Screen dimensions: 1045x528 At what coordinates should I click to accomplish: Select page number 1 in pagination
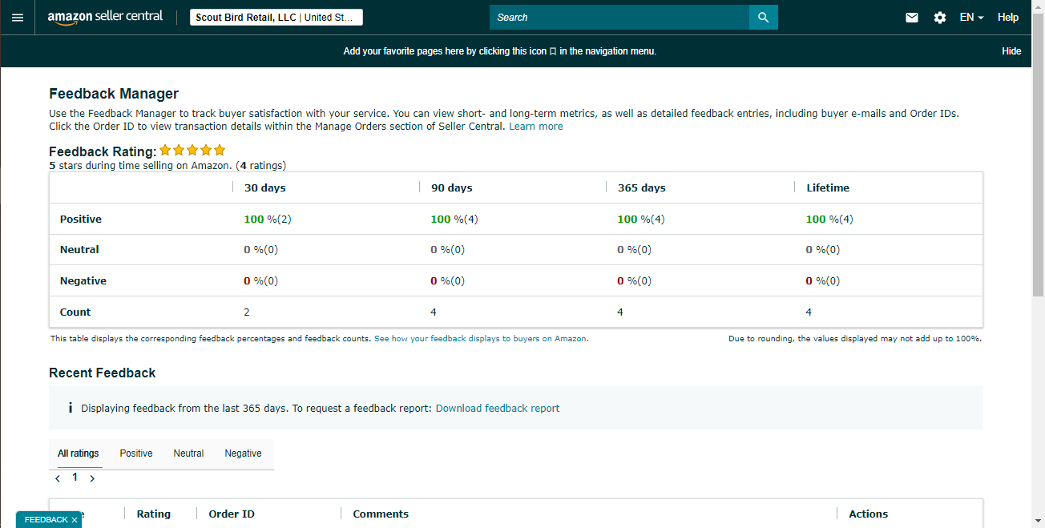(75, 477)
